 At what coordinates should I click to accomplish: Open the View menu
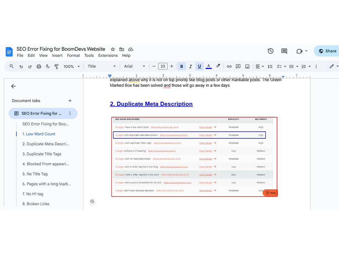(x=43, y=56)
